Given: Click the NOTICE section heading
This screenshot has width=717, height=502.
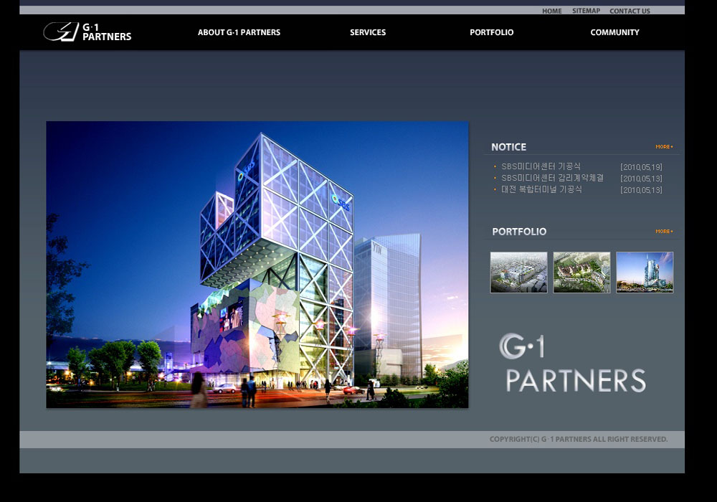Looking at the screenshot, I should (x=508, y=147).
